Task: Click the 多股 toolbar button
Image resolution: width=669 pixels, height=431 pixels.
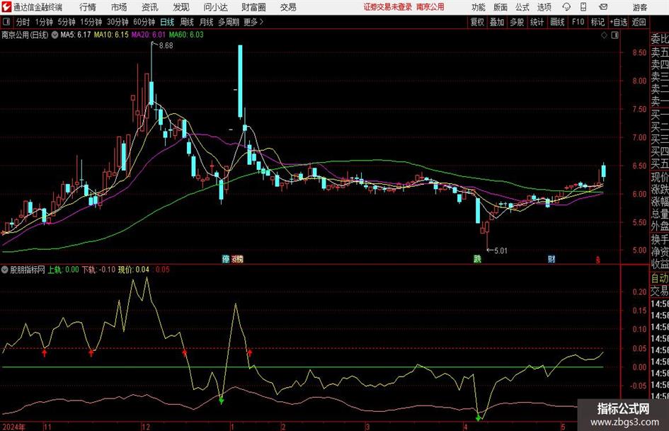Action: tap(517, 22)
